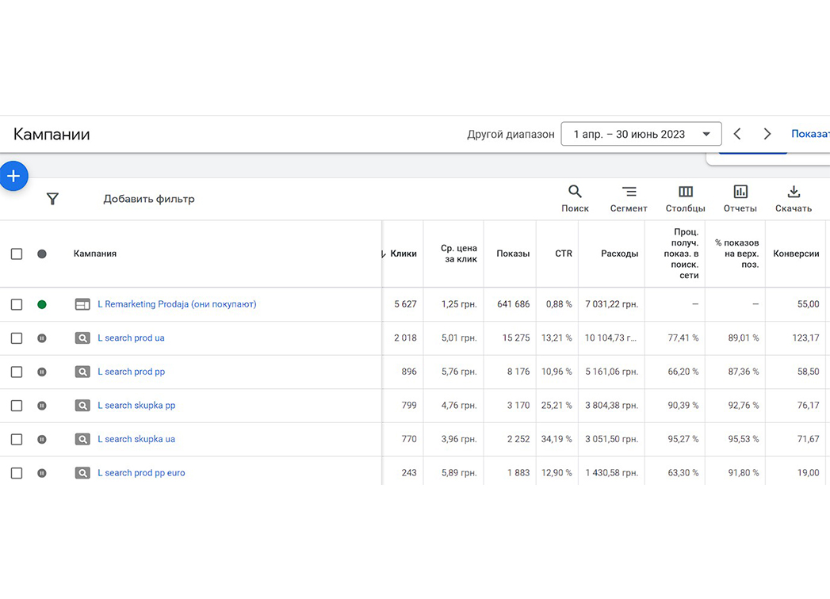Image resolution: width=830 pixels, height=599 pixels.
Task: Click paused status icon of L search prod ua
Action: click(x=42, y=338)
